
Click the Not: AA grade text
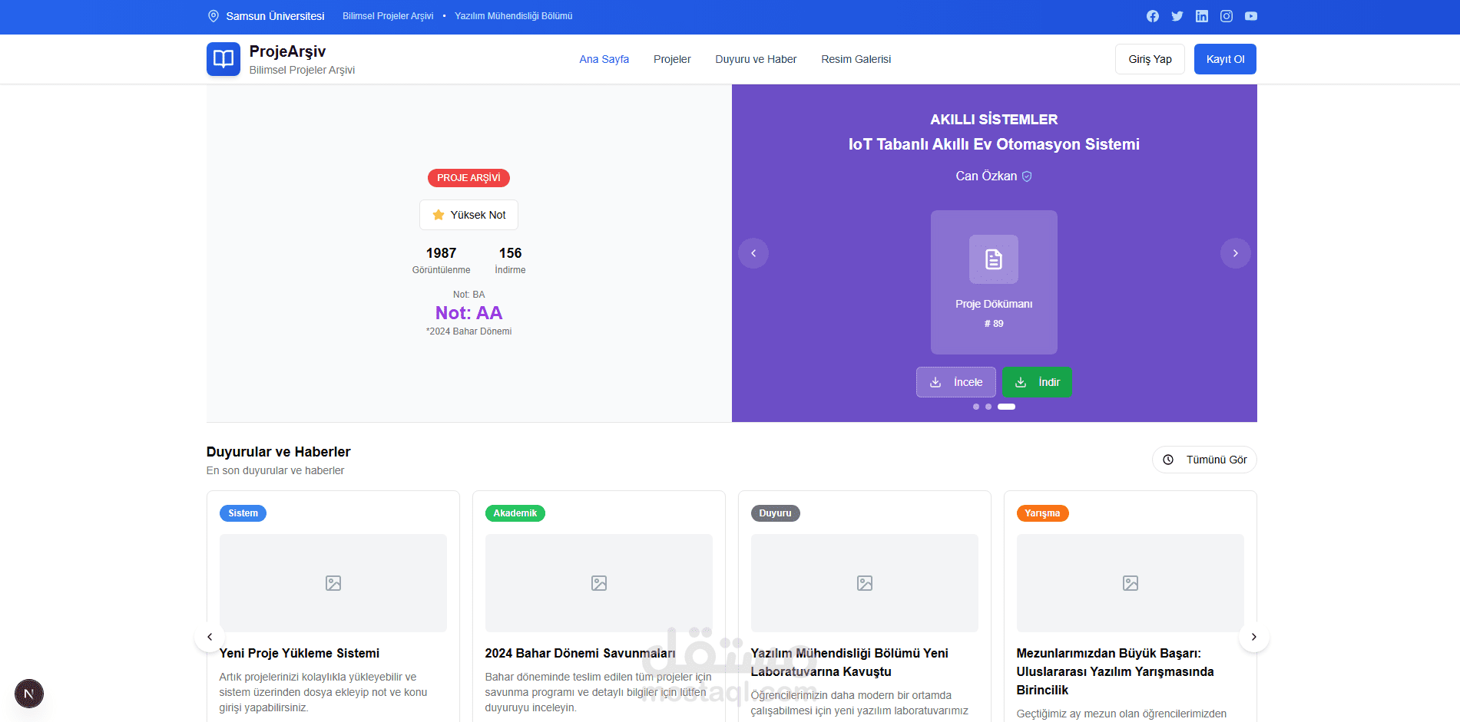coord(468,313)
